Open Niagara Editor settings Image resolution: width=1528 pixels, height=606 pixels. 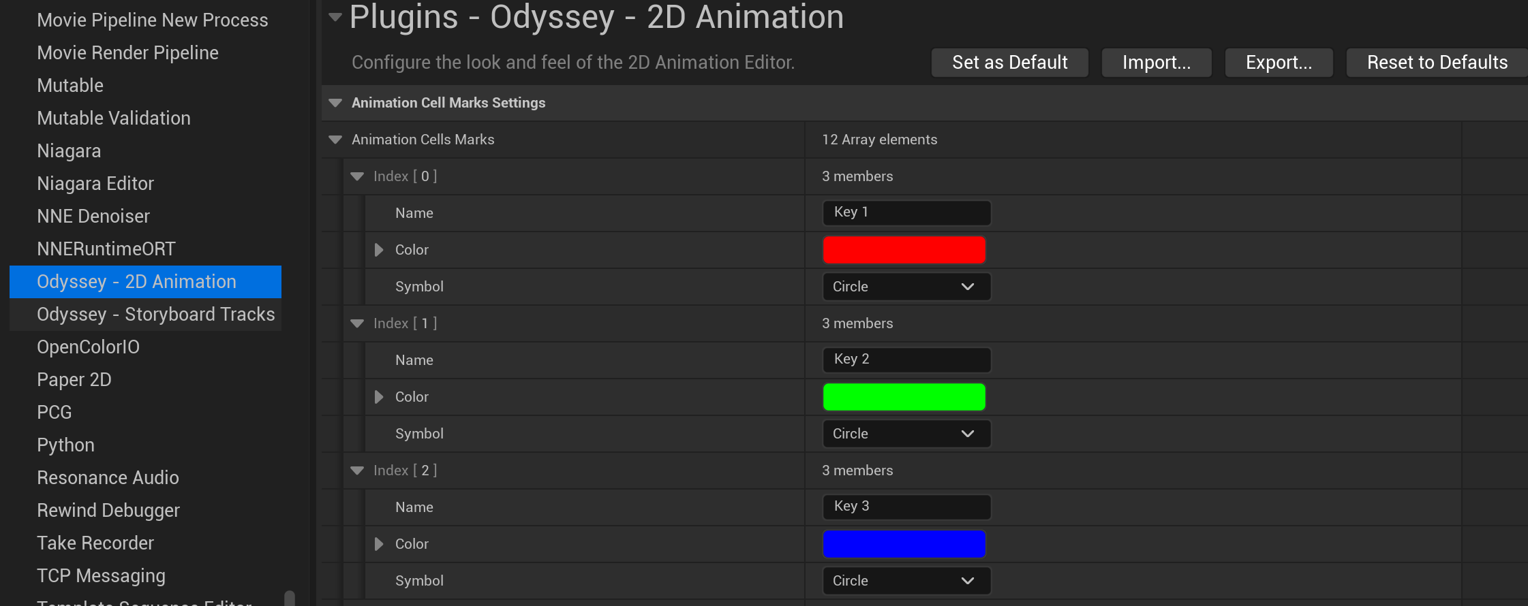coord(95,184)
